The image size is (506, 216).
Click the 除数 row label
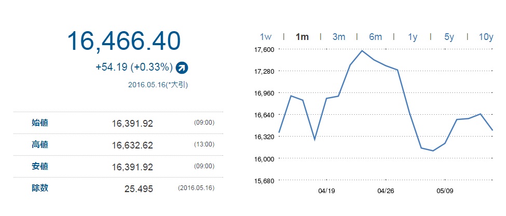pyautogui.click(x=40, y=188)
